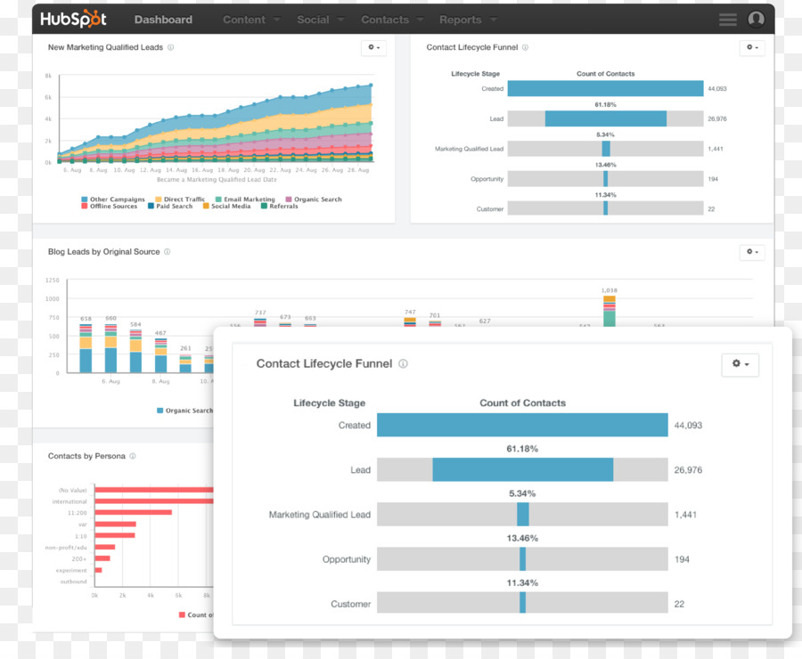
Task: Toggle Organic Search legend in Blog Leads chart
Action: point(184,411)
